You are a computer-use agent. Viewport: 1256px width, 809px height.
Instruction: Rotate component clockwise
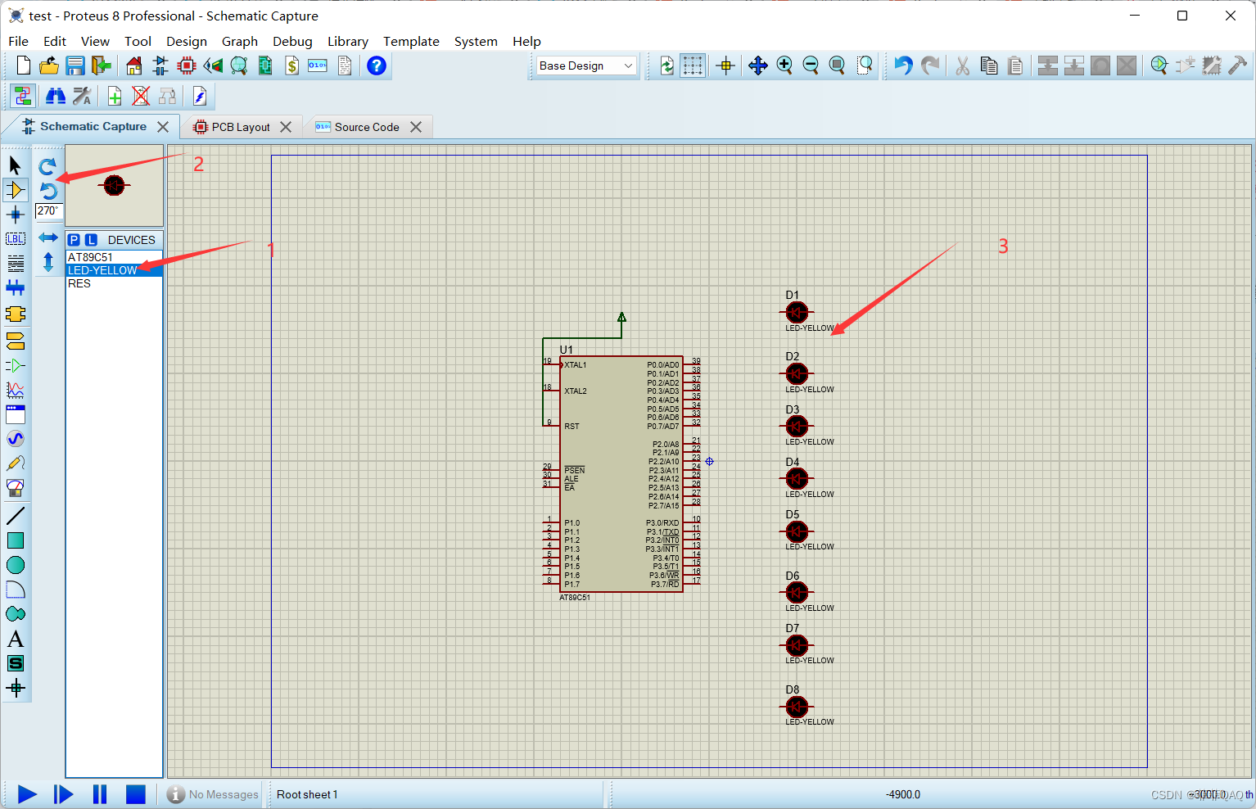(47, 166)
